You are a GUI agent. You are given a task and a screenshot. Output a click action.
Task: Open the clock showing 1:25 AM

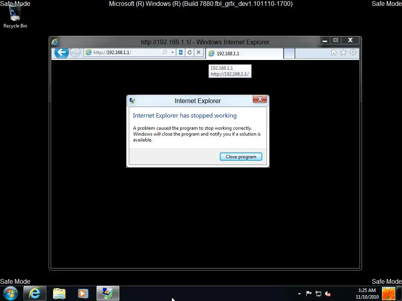tap(367, 294)
